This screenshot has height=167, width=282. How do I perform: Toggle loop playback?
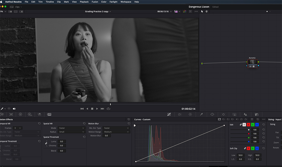pos(109,109)
